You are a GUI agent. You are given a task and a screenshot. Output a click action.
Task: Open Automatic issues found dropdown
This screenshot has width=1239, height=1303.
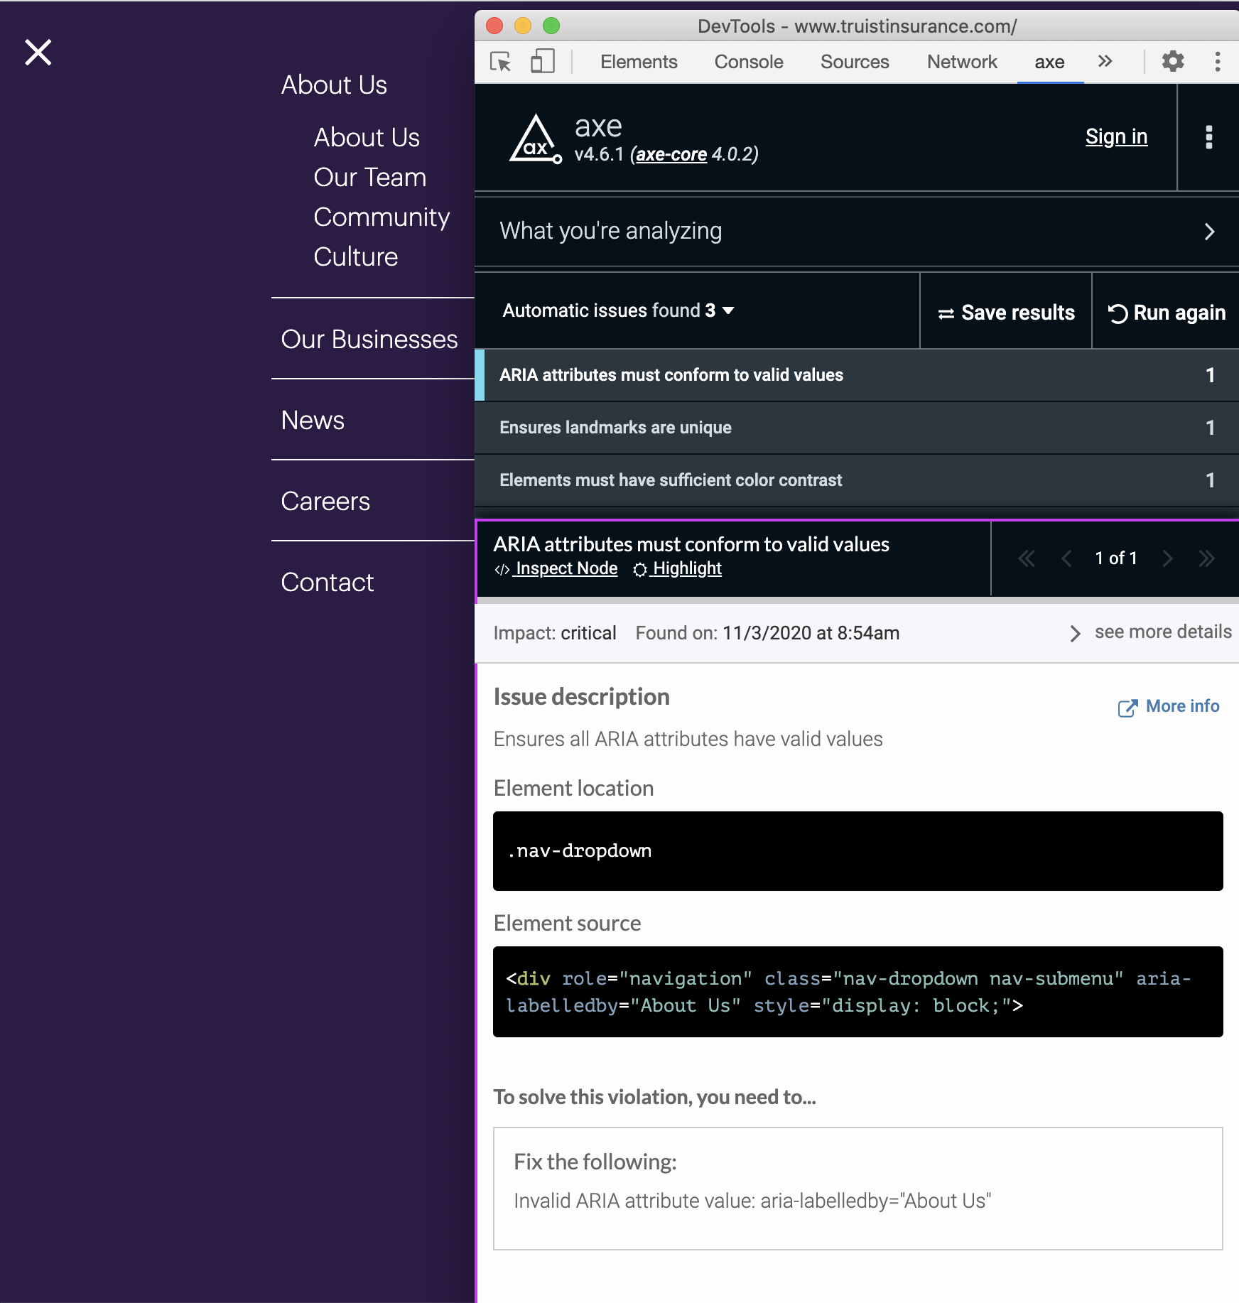(x=618, y=310)
